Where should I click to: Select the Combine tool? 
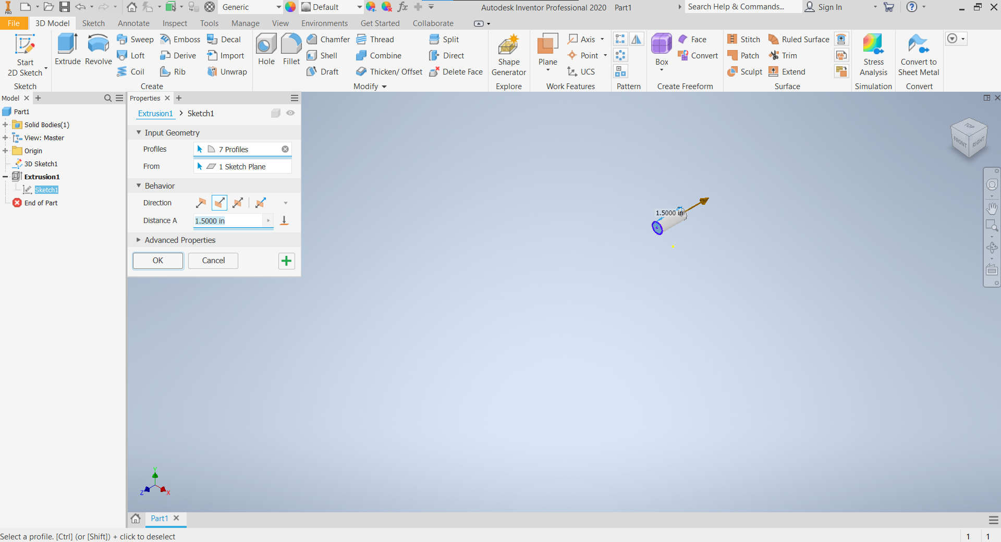point(379,56)
